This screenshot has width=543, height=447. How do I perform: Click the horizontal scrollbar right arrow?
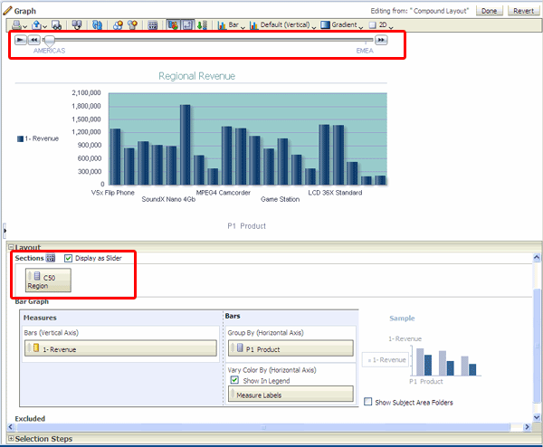[527, 427]
